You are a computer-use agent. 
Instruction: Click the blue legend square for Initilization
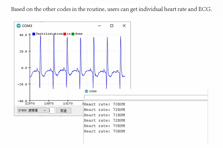pos(34,34)
